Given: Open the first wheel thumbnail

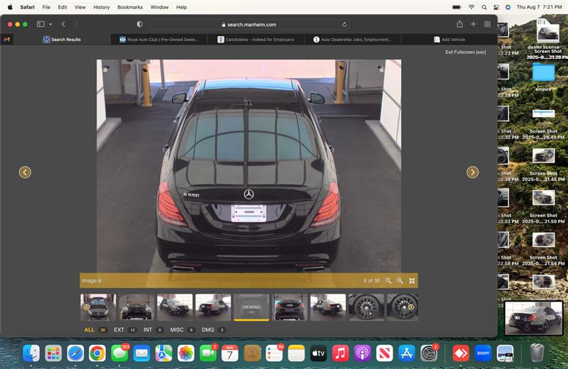Looking at the screenshot, I should (x=366, y=307).
